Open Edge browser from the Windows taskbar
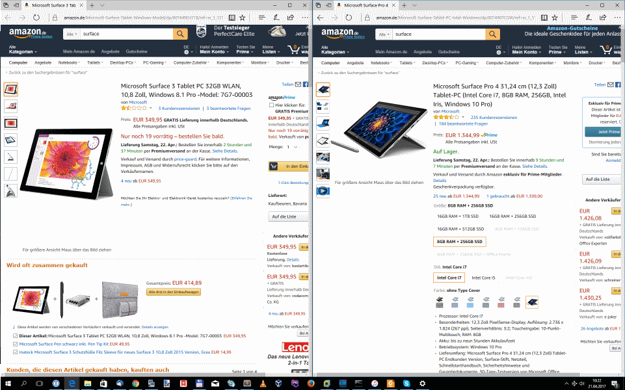 click(72, 383)
